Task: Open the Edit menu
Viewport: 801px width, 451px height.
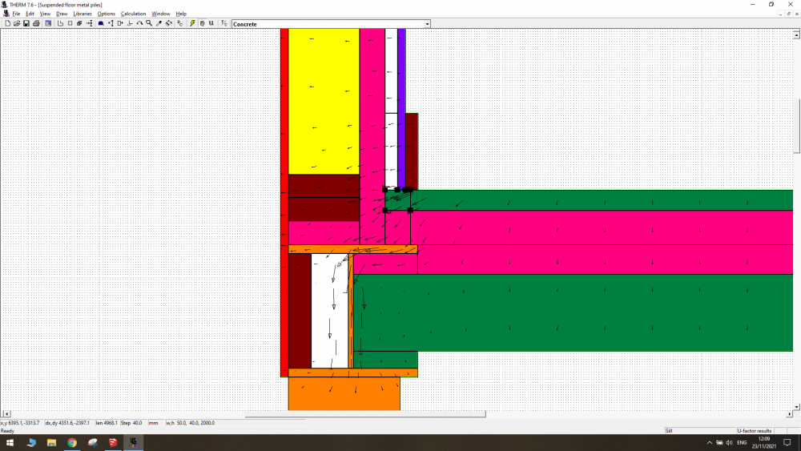Action: click(30, 14)
